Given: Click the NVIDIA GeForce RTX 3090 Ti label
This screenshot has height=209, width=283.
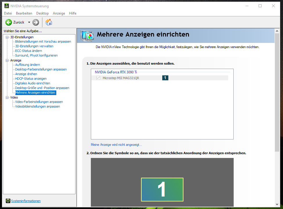Looking at the screenshot, I should tap(116, 72).
